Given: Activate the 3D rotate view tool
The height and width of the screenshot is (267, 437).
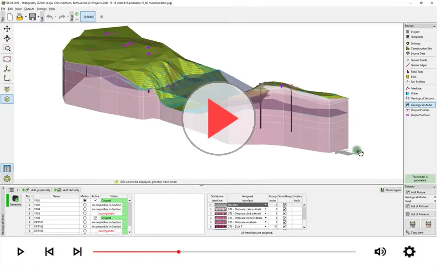Looking at the screenshot, I should (x=7, y=38).
